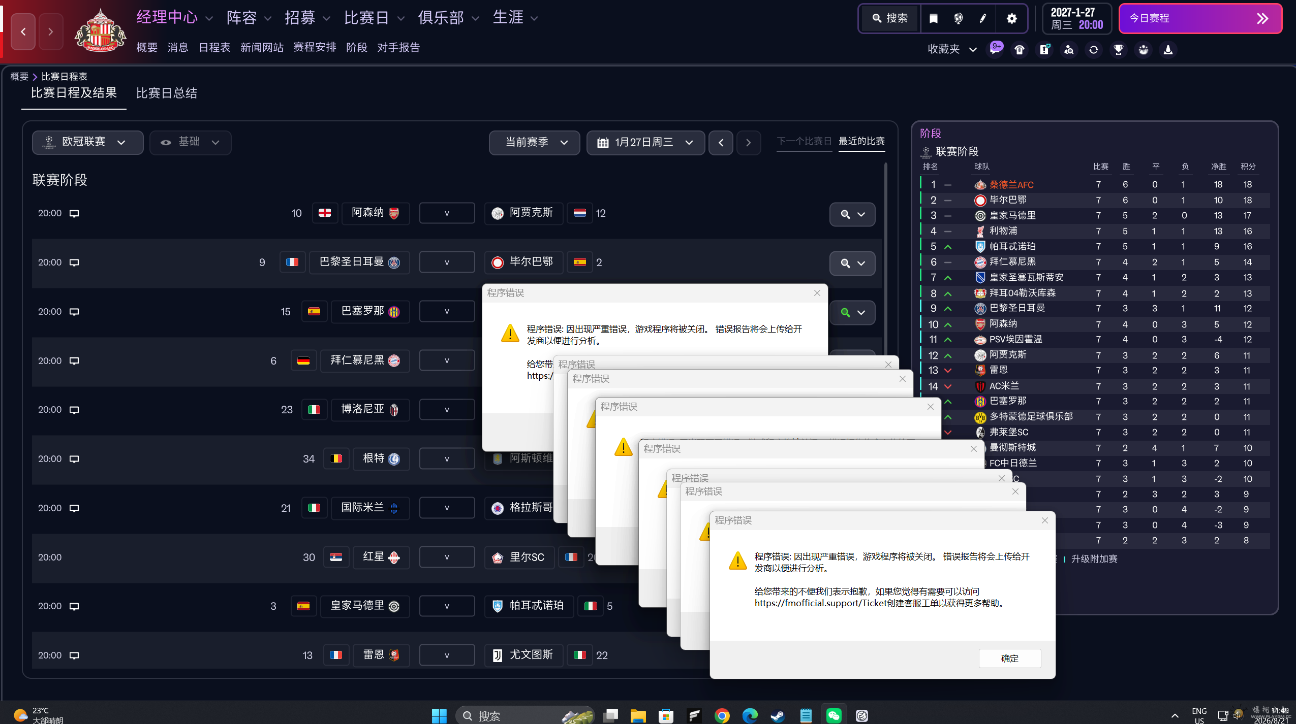Expand the 欧冠联赛 competition dropdown
Image resolution: width=1296 pixels, height=724 pixels.
(87, 142)
